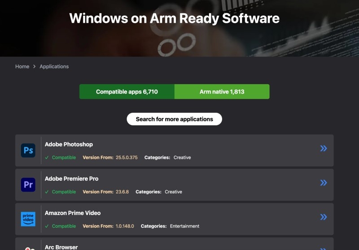Click Photoshop's Creative category value
Screen dimensions: 359x250
(x=182, y=157)
